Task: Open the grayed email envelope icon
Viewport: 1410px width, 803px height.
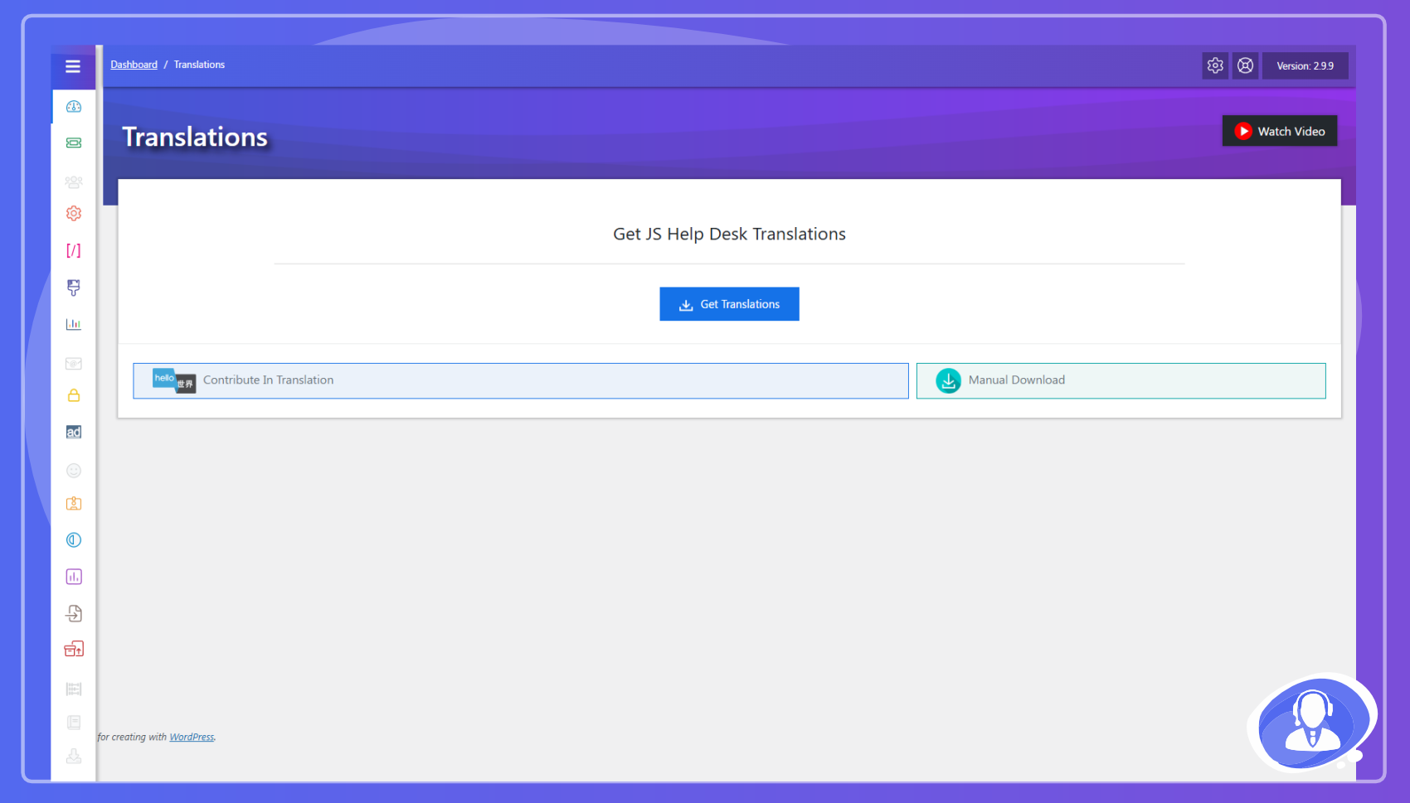Action: click(x=74, y=363)
